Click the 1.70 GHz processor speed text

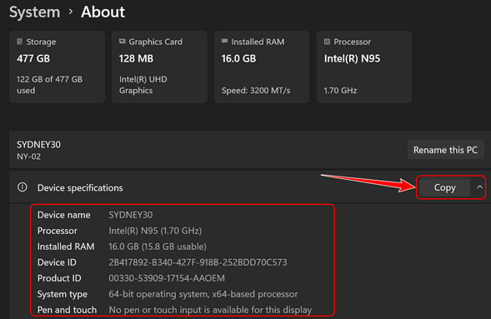click(x=340, y=91)
